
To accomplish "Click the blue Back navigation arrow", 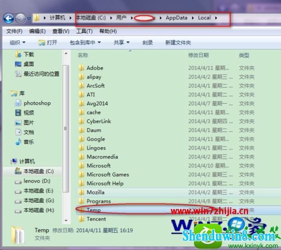I will pyautogui.click(x=8, y=19).
